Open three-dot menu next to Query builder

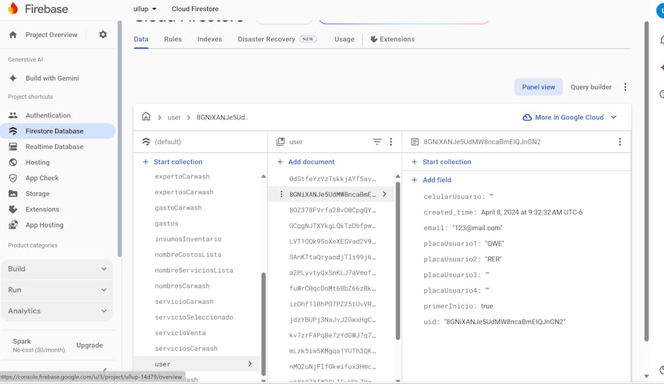625,87
